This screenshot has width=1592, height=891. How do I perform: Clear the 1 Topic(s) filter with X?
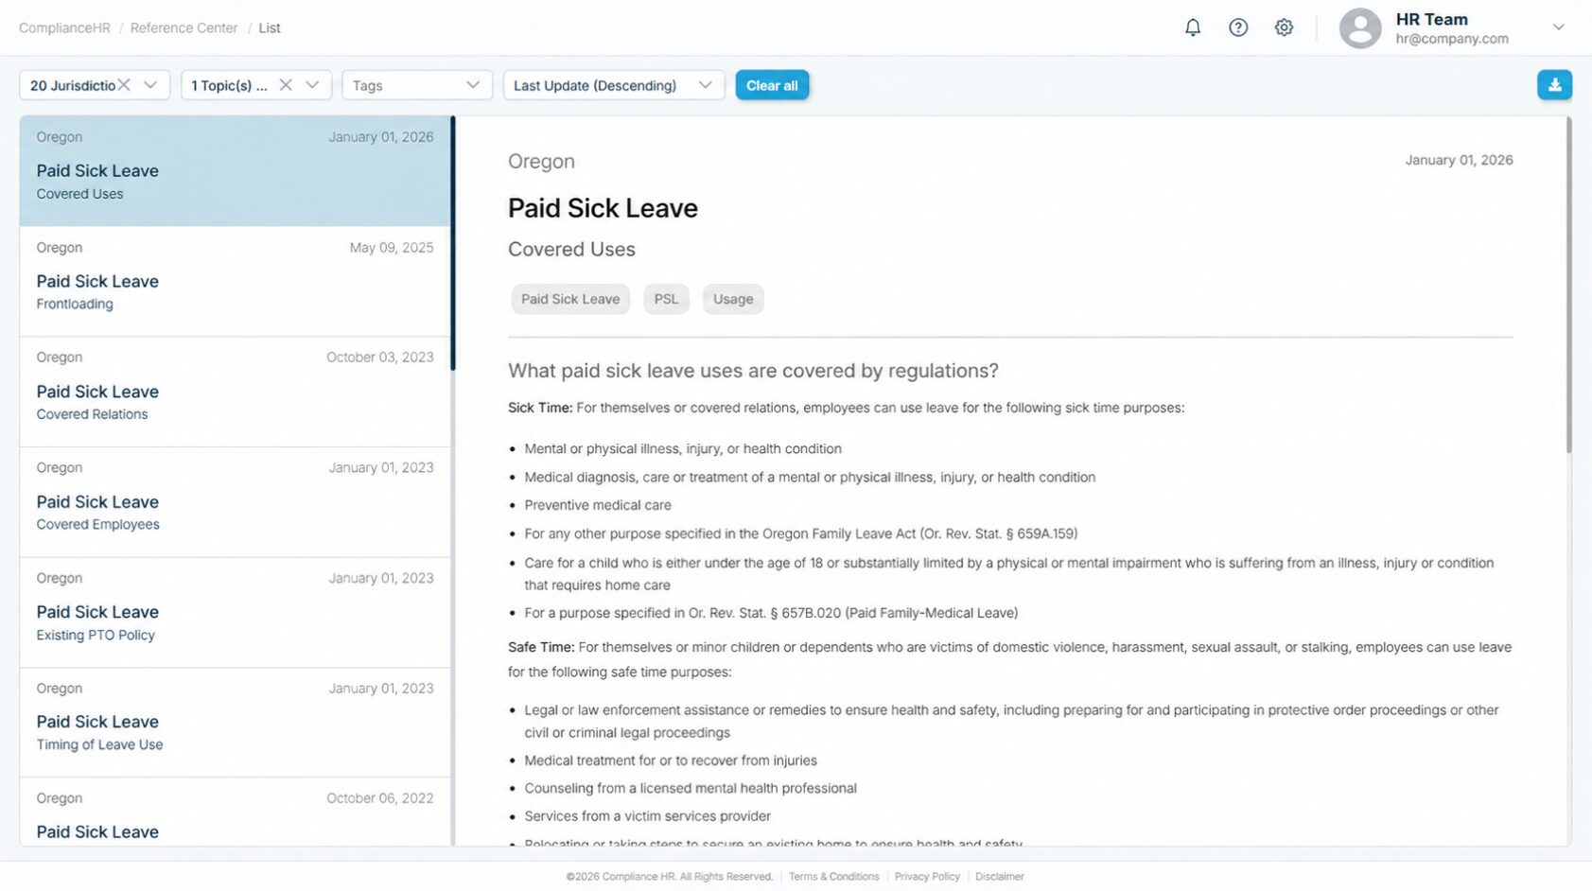pyautogui.click(x=285, y=85)
